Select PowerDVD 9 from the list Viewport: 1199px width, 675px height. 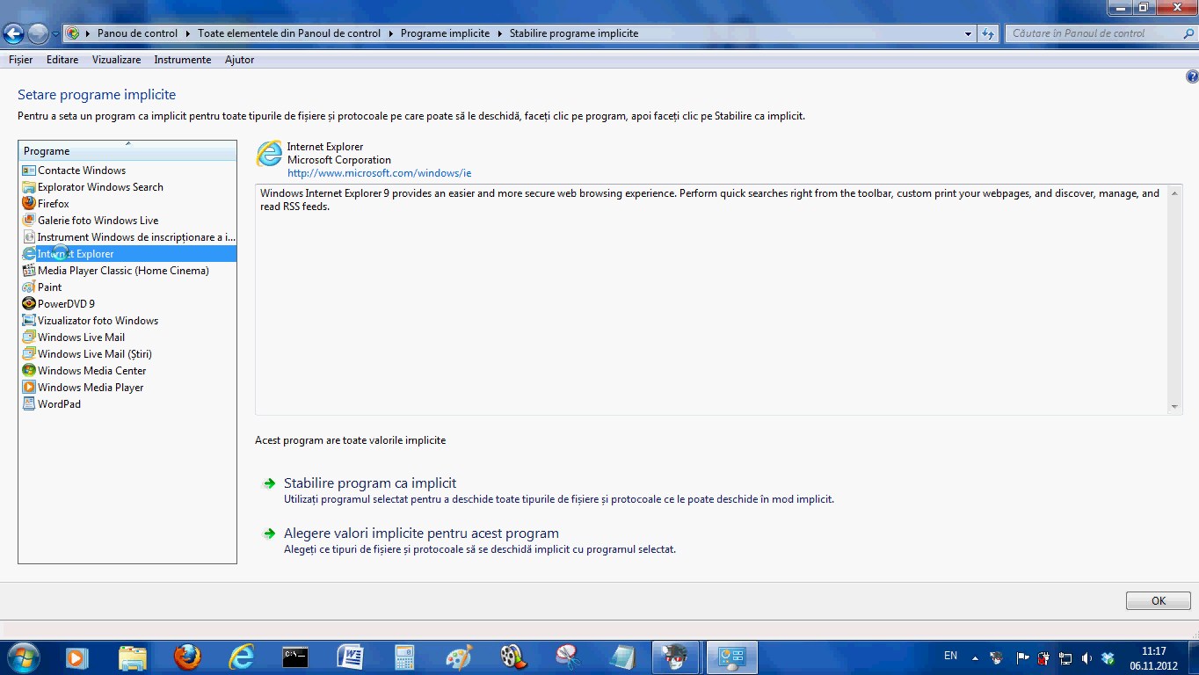coord(63,303)
